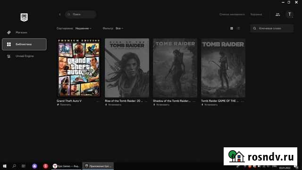Expand the filter (Все) dropdown
The height and width of the screenshot is (170, 302).
pyautogui.click(x=119, y=28)
